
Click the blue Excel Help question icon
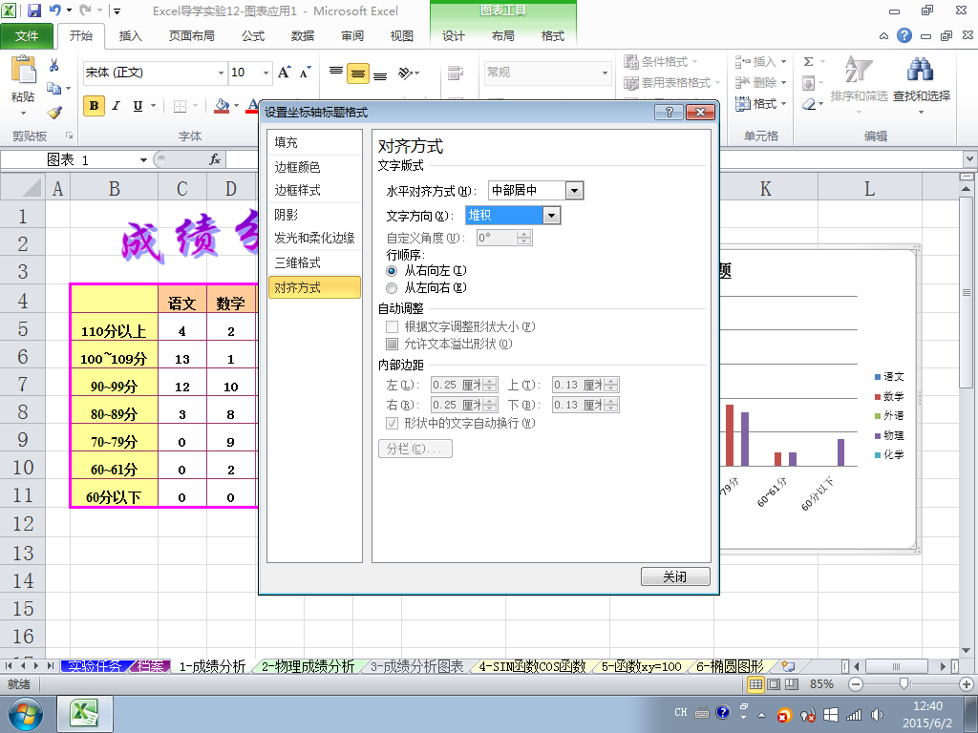pos(904,35)
